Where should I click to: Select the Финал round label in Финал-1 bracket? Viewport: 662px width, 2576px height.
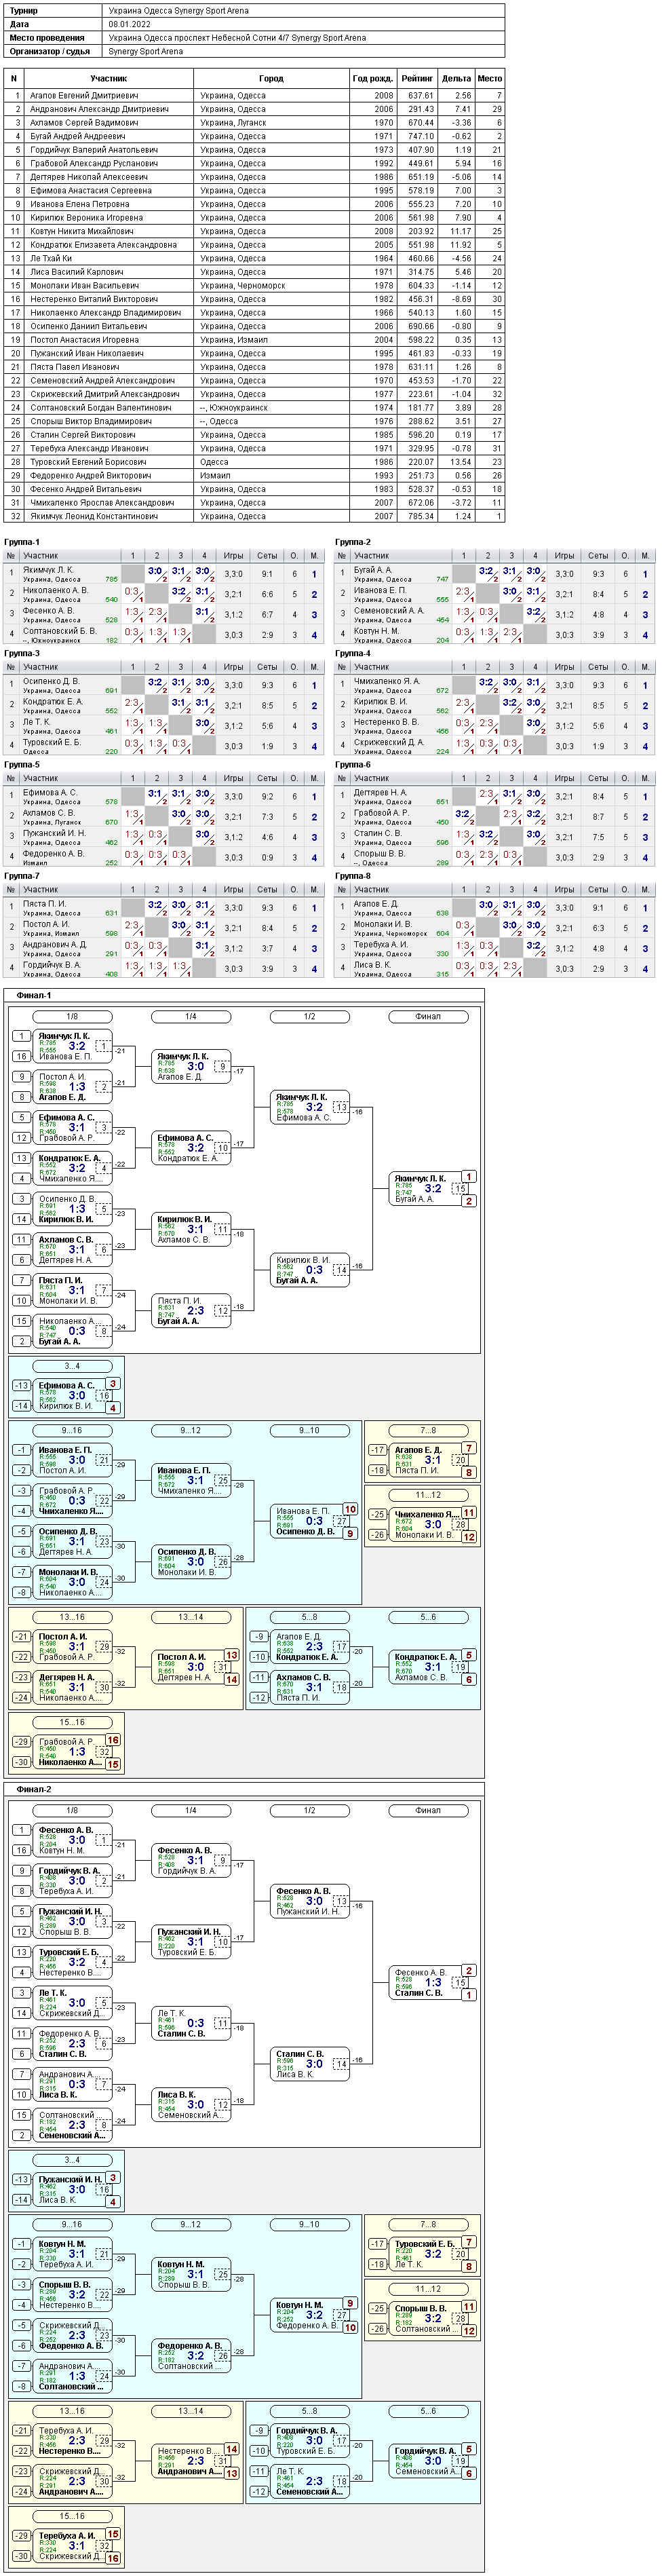pos(428,1017)
